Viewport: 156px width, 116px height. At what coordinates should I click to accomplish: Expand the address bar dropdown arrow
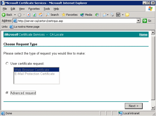(x=138, y=21)
